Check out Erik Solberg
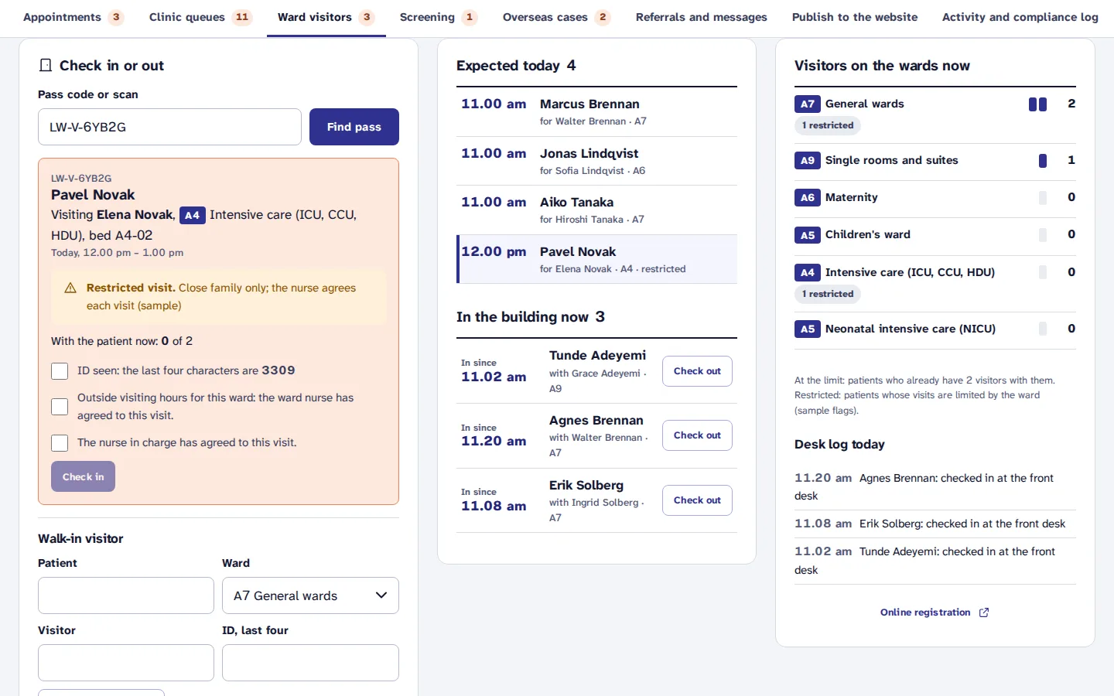 click(697, 500)
